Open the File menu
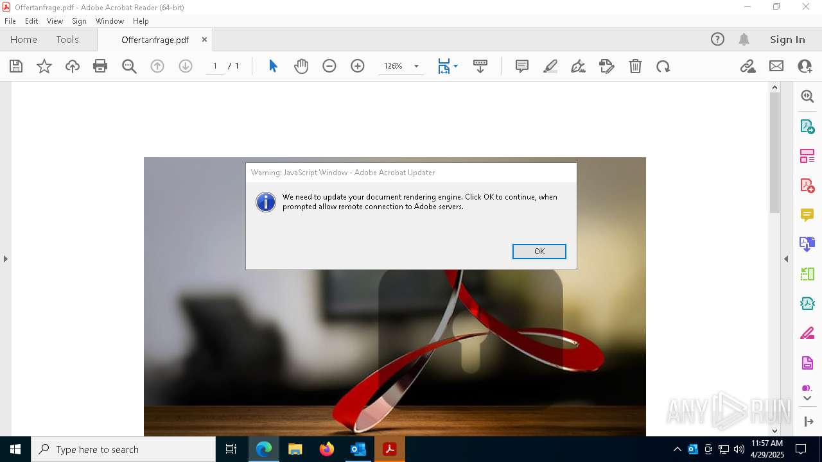This screenshot has width=822, height=462. (x=10, y=21)
